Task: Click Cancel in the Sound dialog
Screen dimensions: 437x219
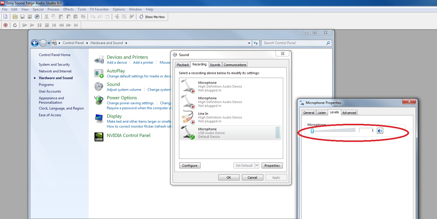Action: click(x=253, y=178)
